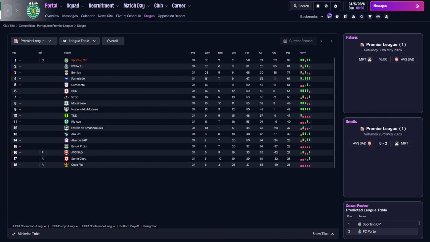Switch to the Overview tab
Image resolution: width=430 pixels, height=242 pixels.
[x=52, y=16]
